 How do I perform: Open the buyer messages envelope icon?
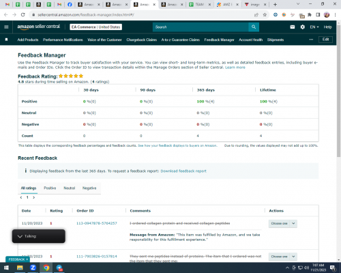[293, 27]
